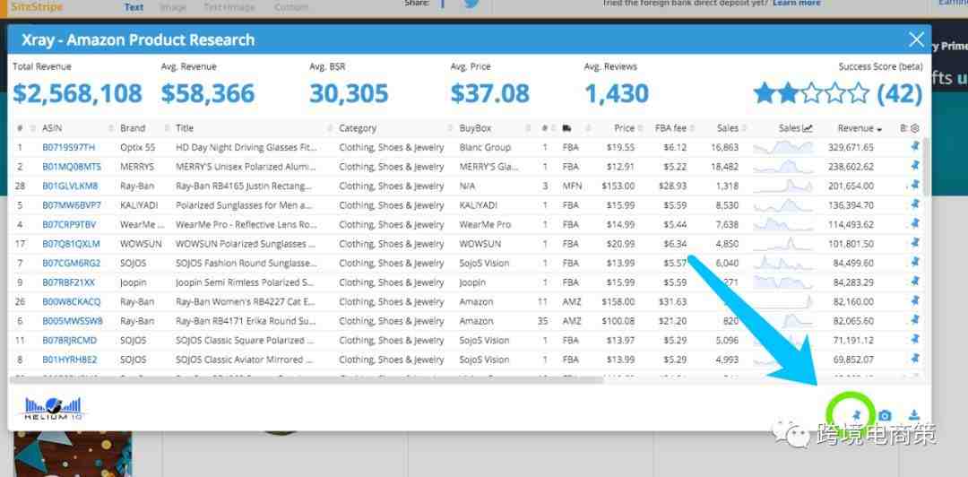
Task: Sort table by Title column
Action: pyautogui.click(x=185, y=128)
